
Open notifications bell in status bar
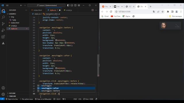[96, 99]
